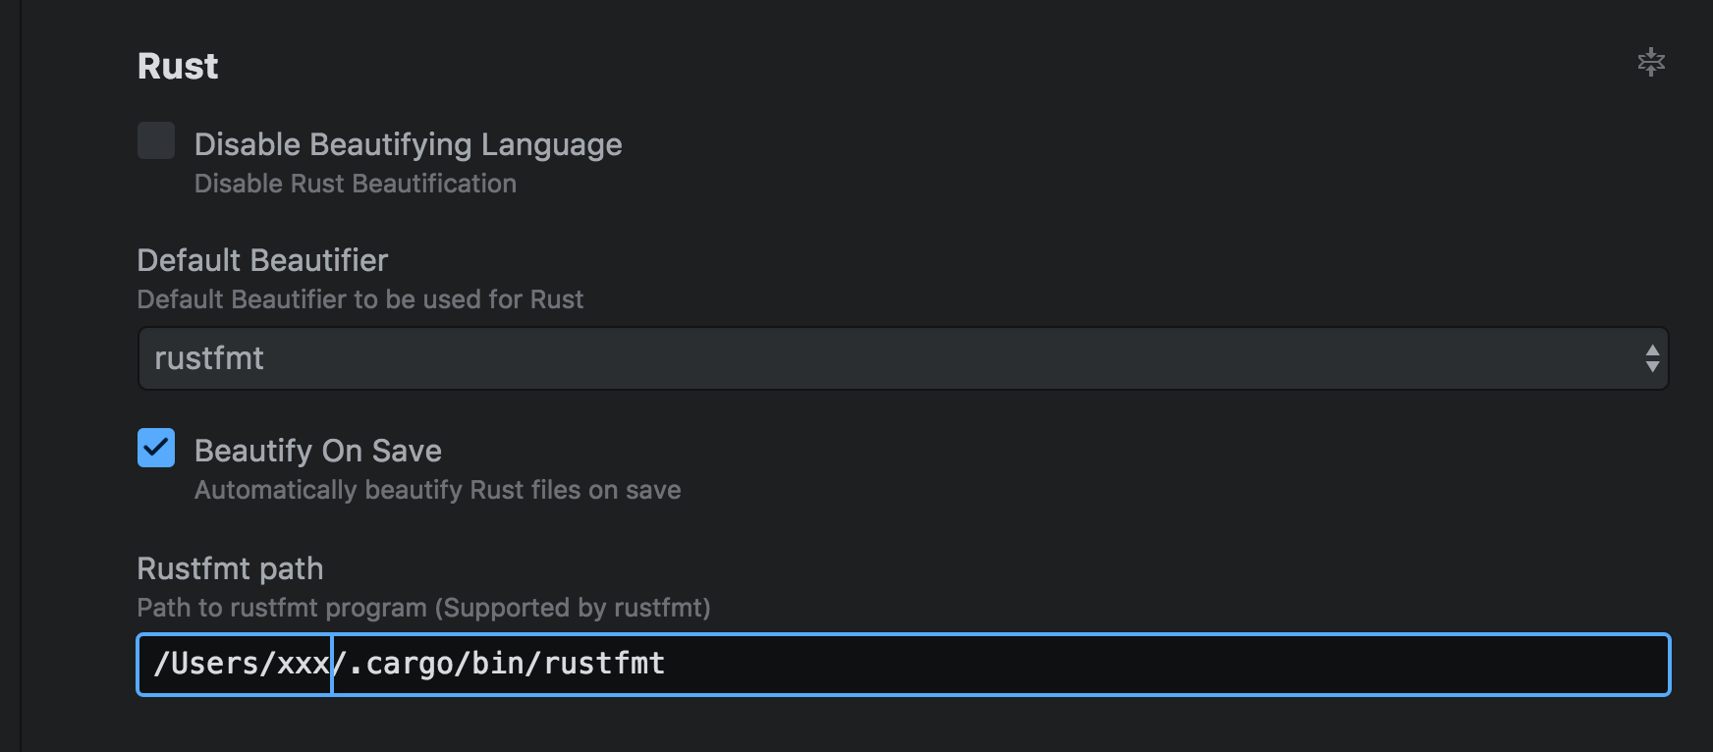Click Default Beautifier to be used description
Image resolution: width=1713 pixels, height=752 pixels.
coord(360,299)
